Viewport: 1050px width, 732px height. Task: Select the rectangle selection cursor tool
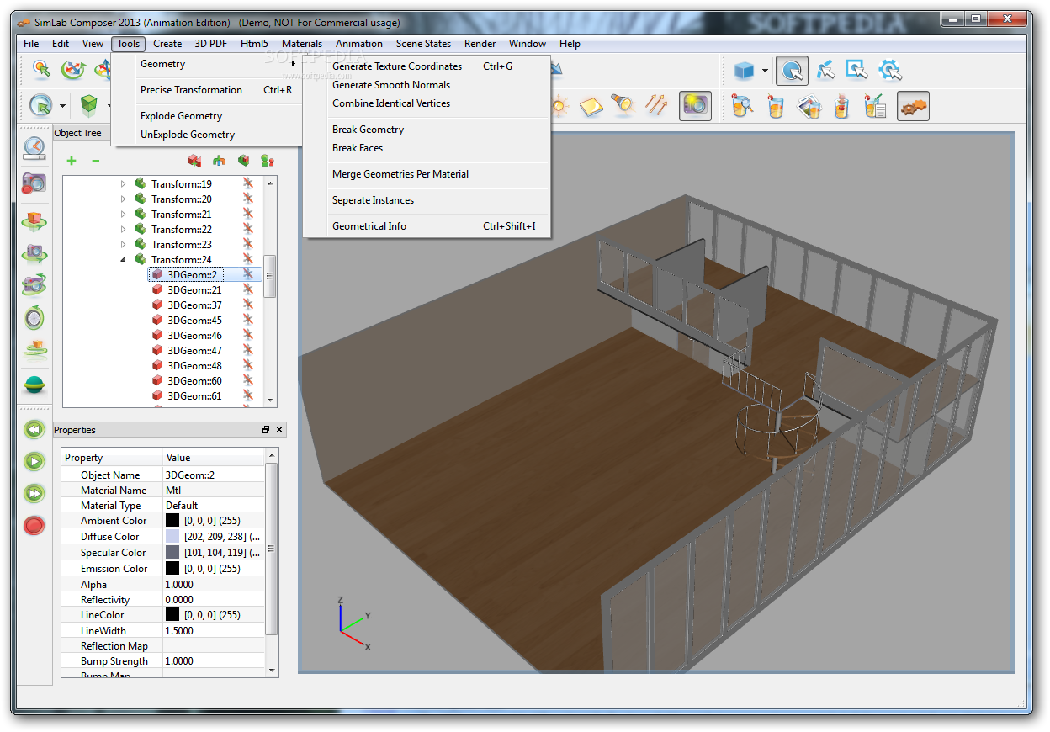(856, 70)
